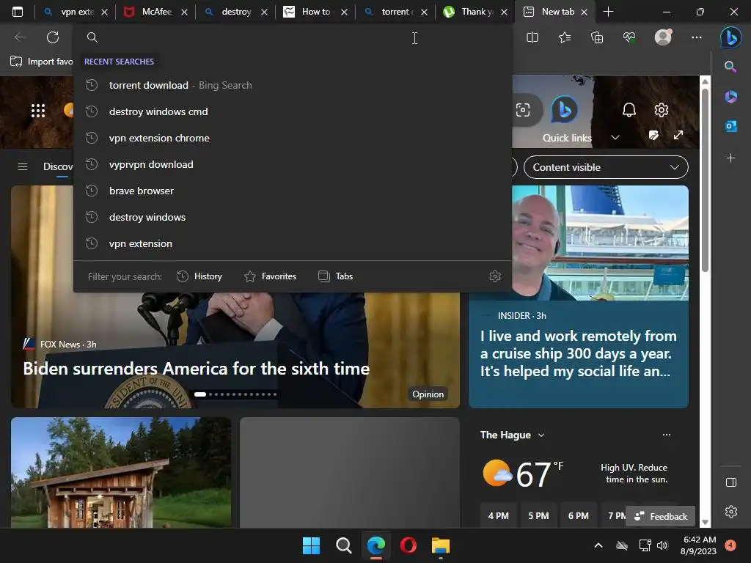This screenshot has width=751, height=563.
Task: Open volume control in system tray
Action: click(662, 545)
